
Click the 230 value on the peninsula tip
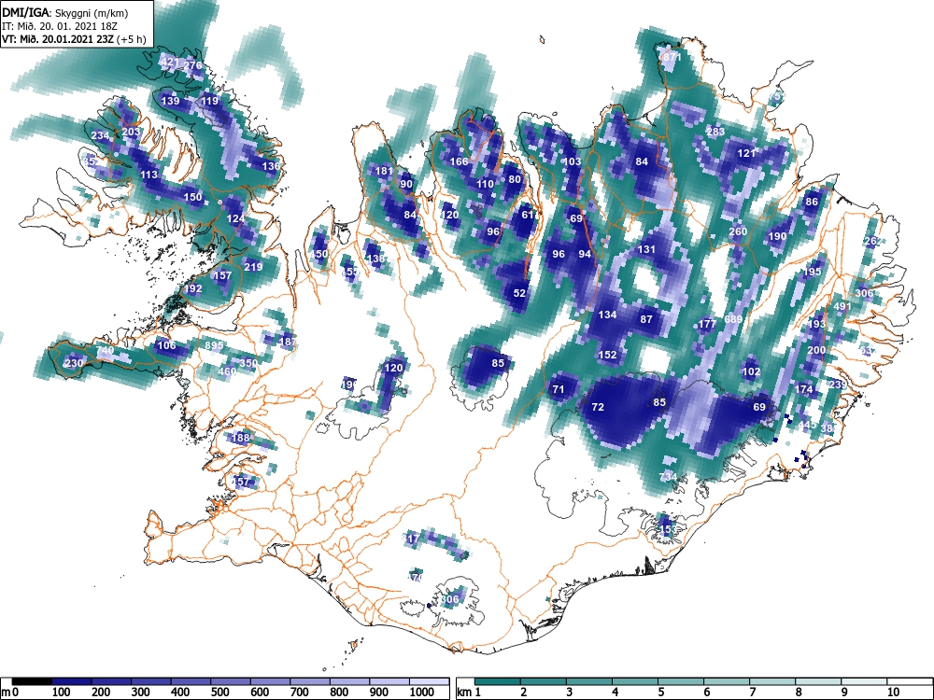74,363
